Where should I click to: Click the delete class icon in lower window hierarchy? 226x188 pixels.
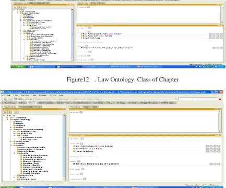coord(16,112)
